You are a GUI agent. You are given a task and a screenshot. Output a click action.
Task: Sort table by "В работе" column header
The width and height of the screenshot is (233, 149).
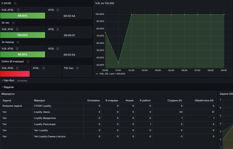(145, 101)
